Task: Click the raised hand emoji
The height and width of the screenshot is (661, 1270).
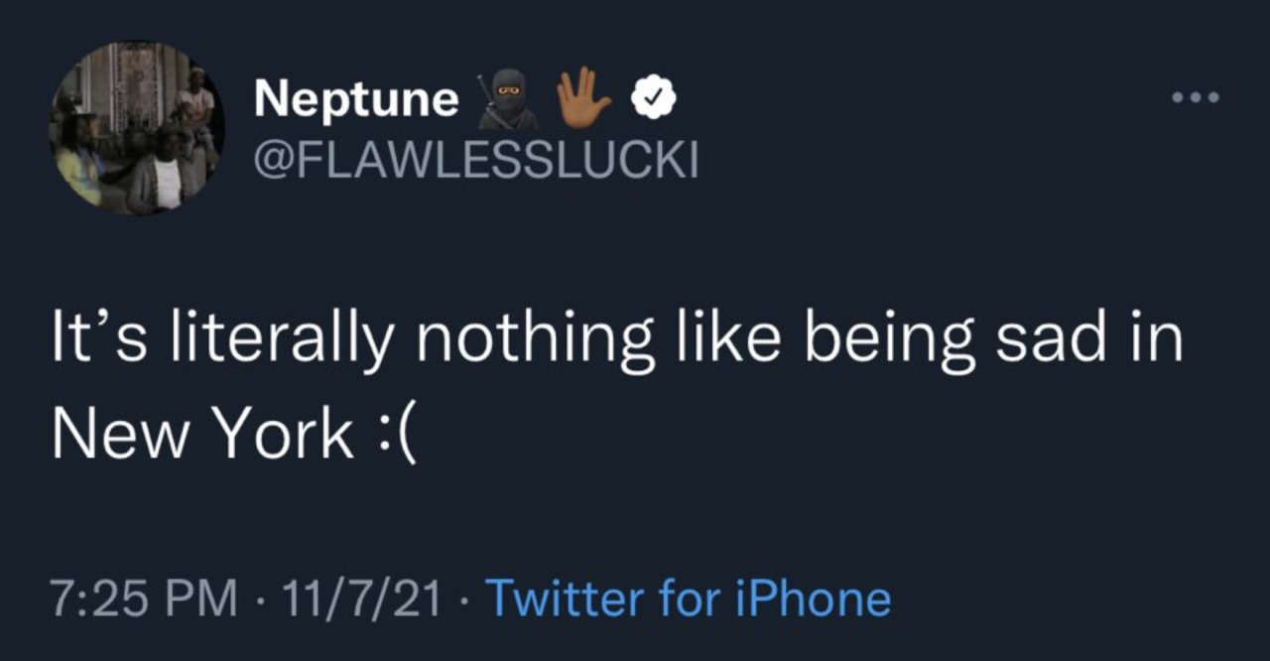Action: pos(583,98)
